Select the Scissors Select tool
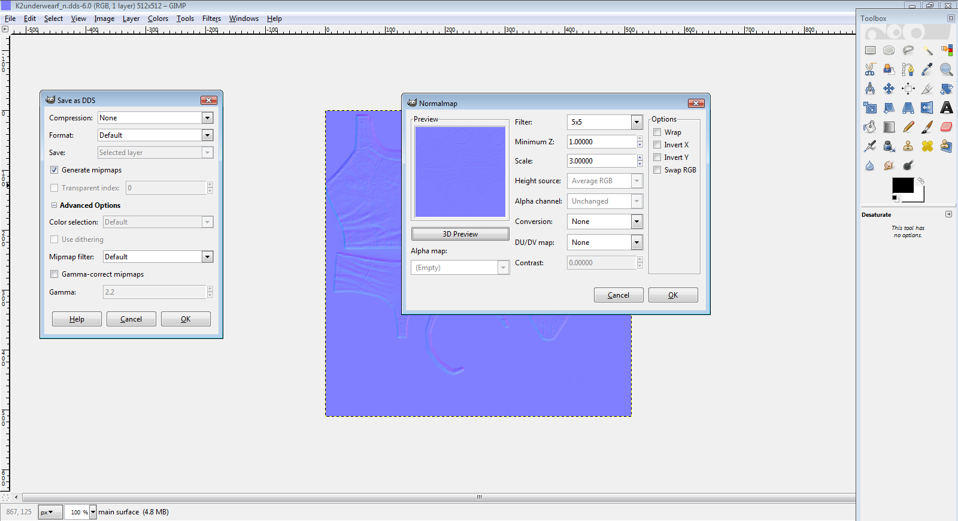This screenshot has width=958, height=521. (870, 69)
